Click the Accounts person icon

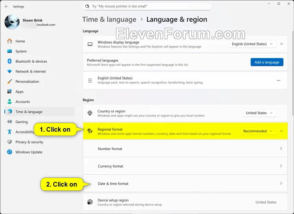coord(9,102)
